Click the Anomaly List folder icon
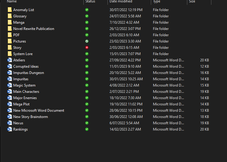The image size is (227, 162). coord(10,10)
